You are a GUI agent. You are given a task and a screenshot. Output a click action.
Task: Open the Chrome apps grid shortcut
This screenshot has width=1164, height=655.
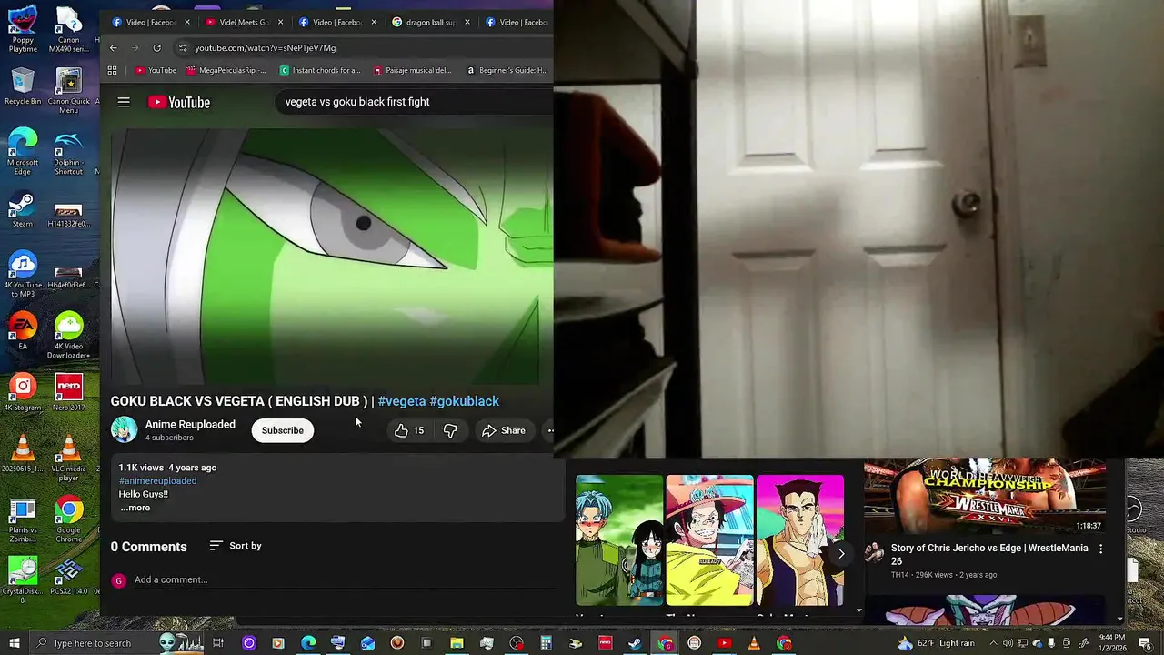pyautogui.click(x=113, y=70)
